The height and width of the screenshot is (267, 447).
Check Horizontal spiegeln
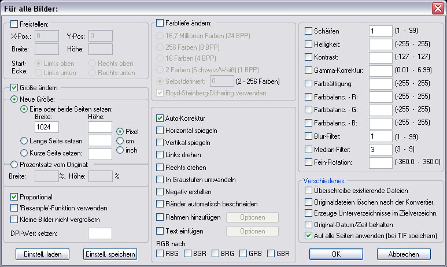(x=160, y=131)
